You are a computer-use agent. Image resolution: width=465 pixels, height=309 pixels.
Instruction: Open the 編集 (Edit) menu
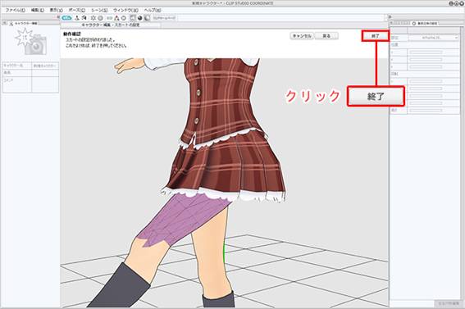coord(38,10)
